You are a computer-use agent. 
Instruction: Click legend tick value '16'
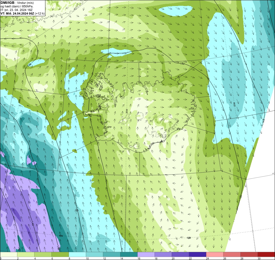click(x=139, y=258)
